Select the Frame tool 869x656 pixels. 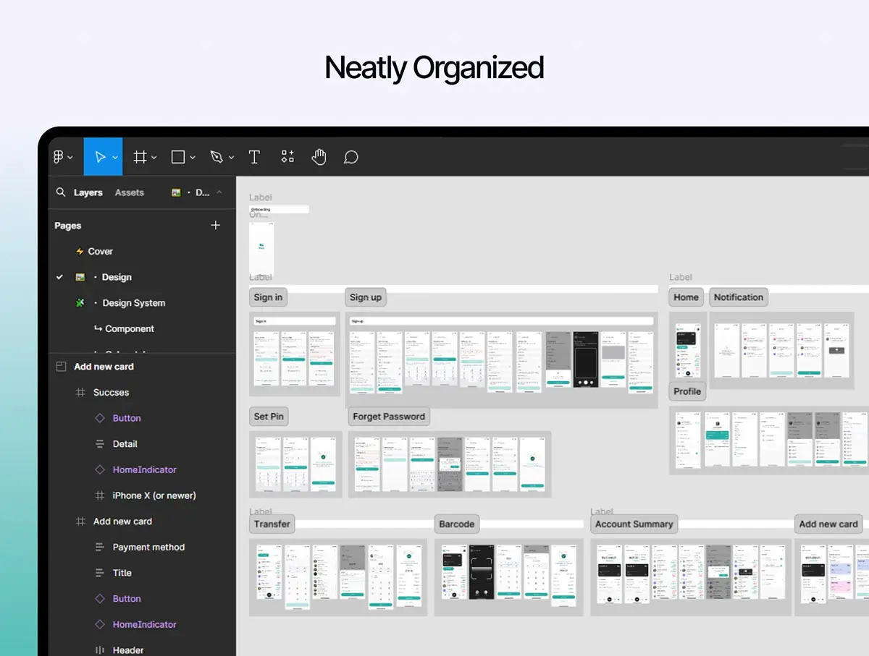[x=140, y=157]
